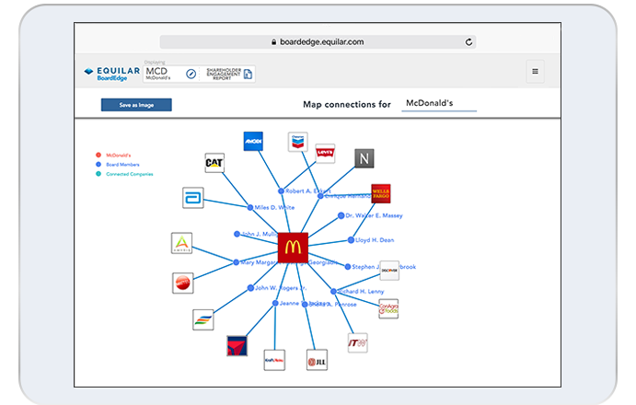Select the striped Exelon logo node
The width and height of the screenshot is (636, 405).
point(203,319)
